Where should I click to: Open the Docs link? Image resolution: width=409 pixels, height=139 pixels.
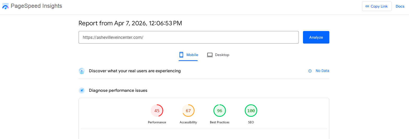(400, 6)
